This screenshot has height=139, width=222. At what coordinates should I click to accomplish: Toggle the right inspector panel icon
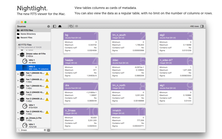click(202, 26)
